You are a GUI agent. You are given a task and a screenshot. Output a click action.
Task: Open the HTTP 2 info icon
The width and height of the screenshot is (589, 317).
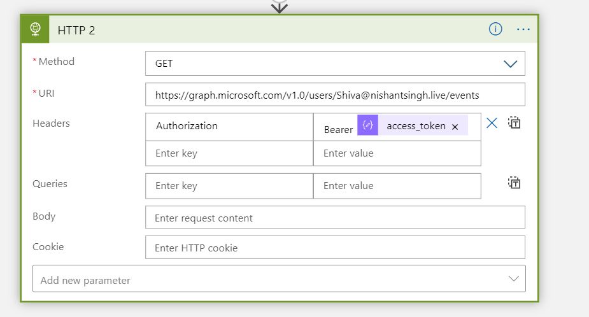pos(495,29)
